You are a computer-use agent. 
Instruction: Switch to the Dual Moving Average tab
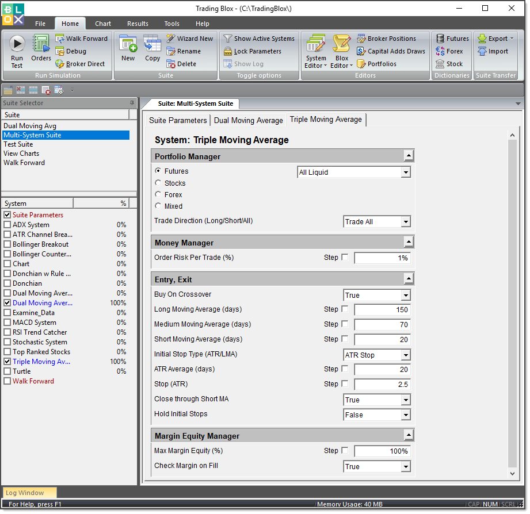(249, 121)
